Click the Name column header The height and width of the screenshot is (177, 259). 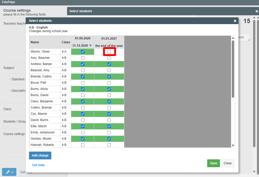(x=45, y=42)
